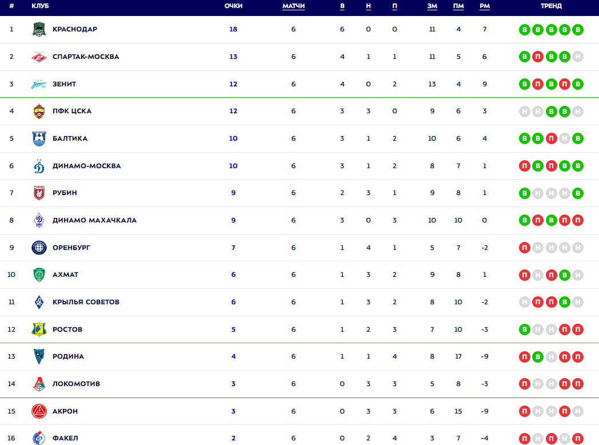The image size is (599, 445).
Task: Open Крылья Советов team name link
Action: (86, 302)
